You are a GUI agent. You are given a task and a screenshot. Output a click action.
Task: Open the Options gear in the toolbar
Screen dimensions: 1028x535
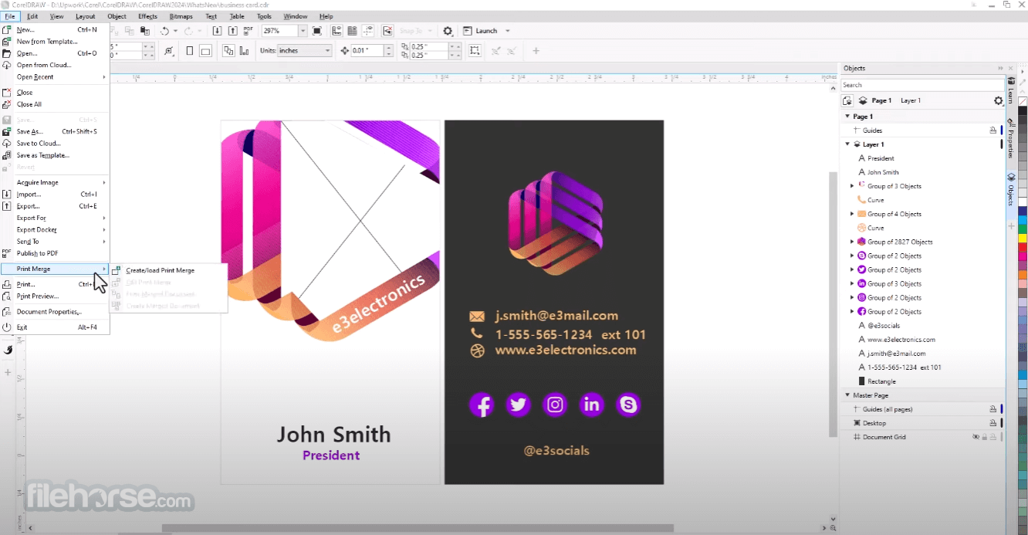pyautogui.click(x=448, y=31)
